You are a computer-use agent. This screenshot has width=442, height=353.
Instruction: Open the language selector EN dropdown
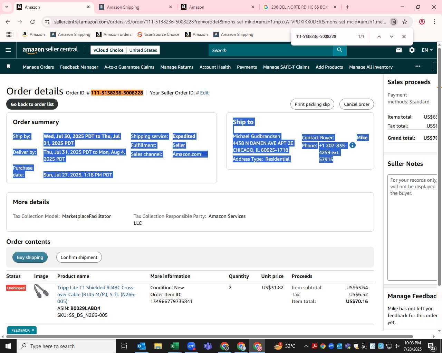pos(427,50)
